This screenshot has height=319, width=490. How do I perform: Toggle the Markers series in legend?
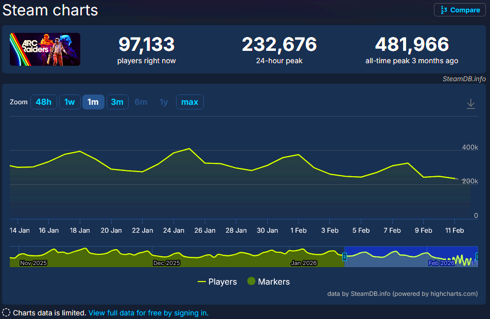(269, 282)
